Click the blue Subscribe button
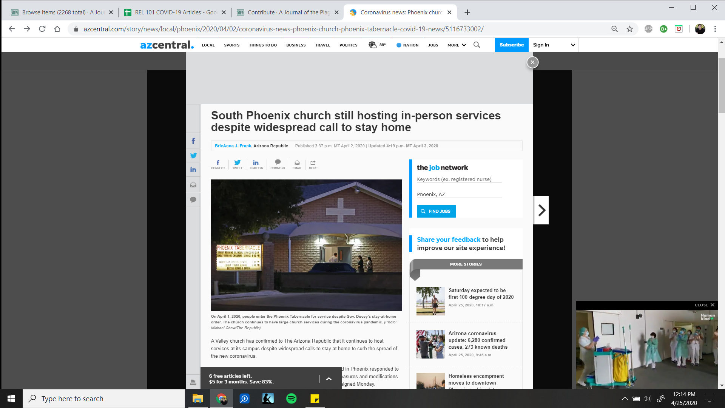 511,45
